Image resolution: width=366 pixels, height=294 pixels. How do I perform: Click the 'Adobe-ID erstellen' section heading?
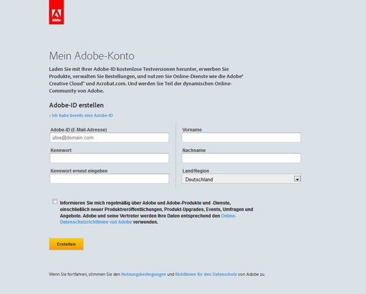click(x=76, y=105)
